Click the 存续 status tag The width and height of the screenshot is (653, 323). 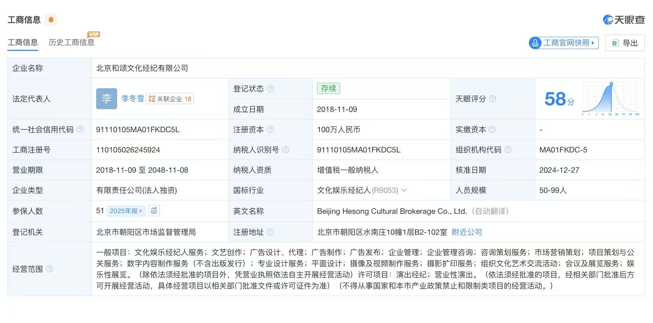click(329, 89)
